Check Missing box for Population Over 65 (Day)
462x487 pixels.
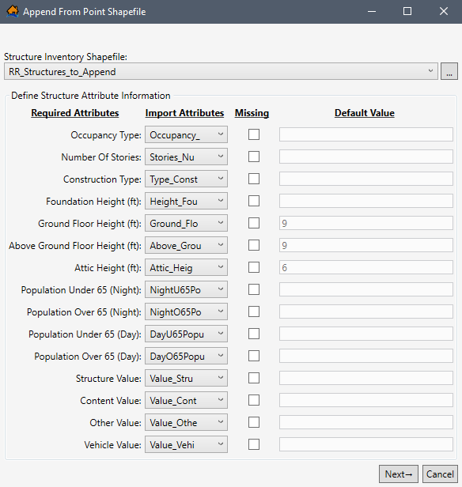pos(254,356)
